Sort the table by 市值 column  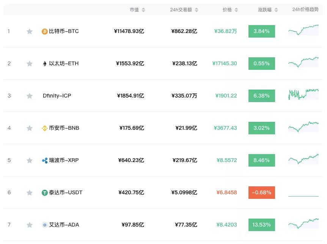137,9
